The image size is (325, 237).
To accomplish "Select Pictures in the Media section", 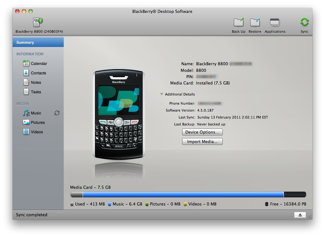I will (34, 122).
